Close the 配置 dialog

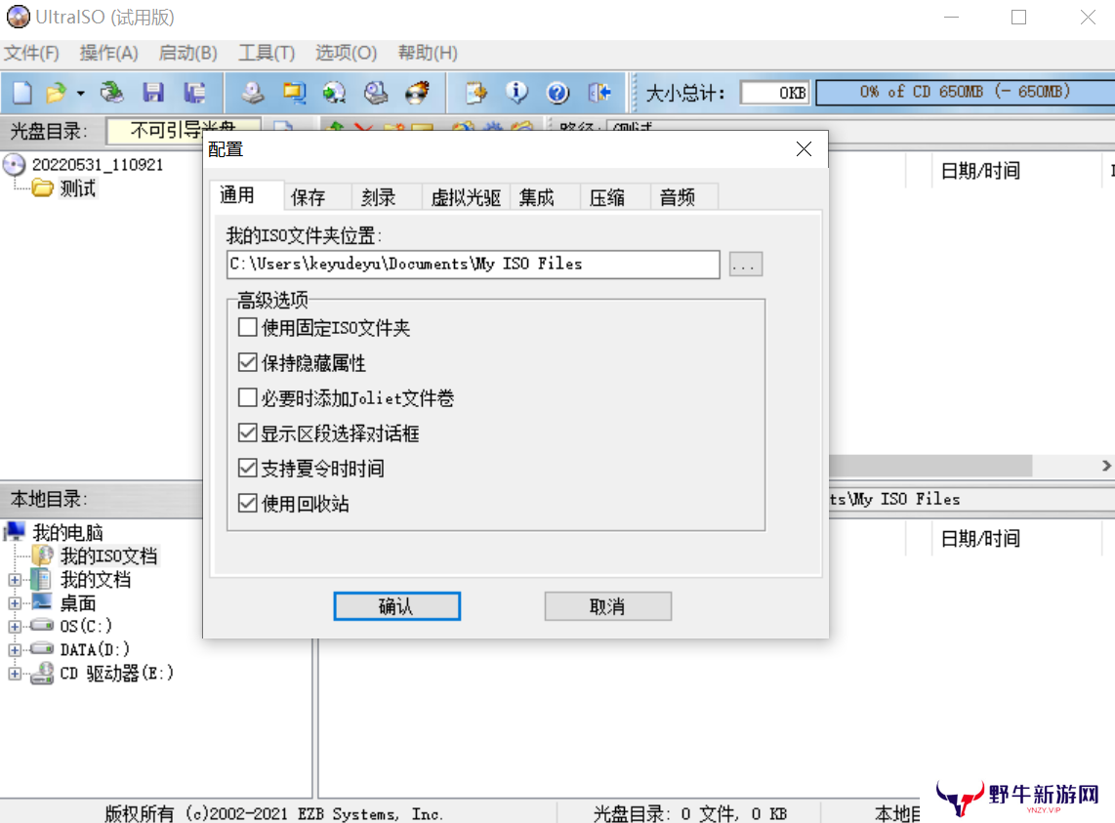(805, 148)
